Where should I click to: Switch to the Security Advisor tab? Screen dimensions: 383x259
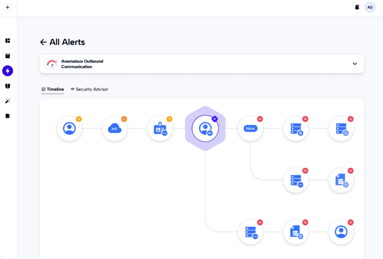point(90,89)
